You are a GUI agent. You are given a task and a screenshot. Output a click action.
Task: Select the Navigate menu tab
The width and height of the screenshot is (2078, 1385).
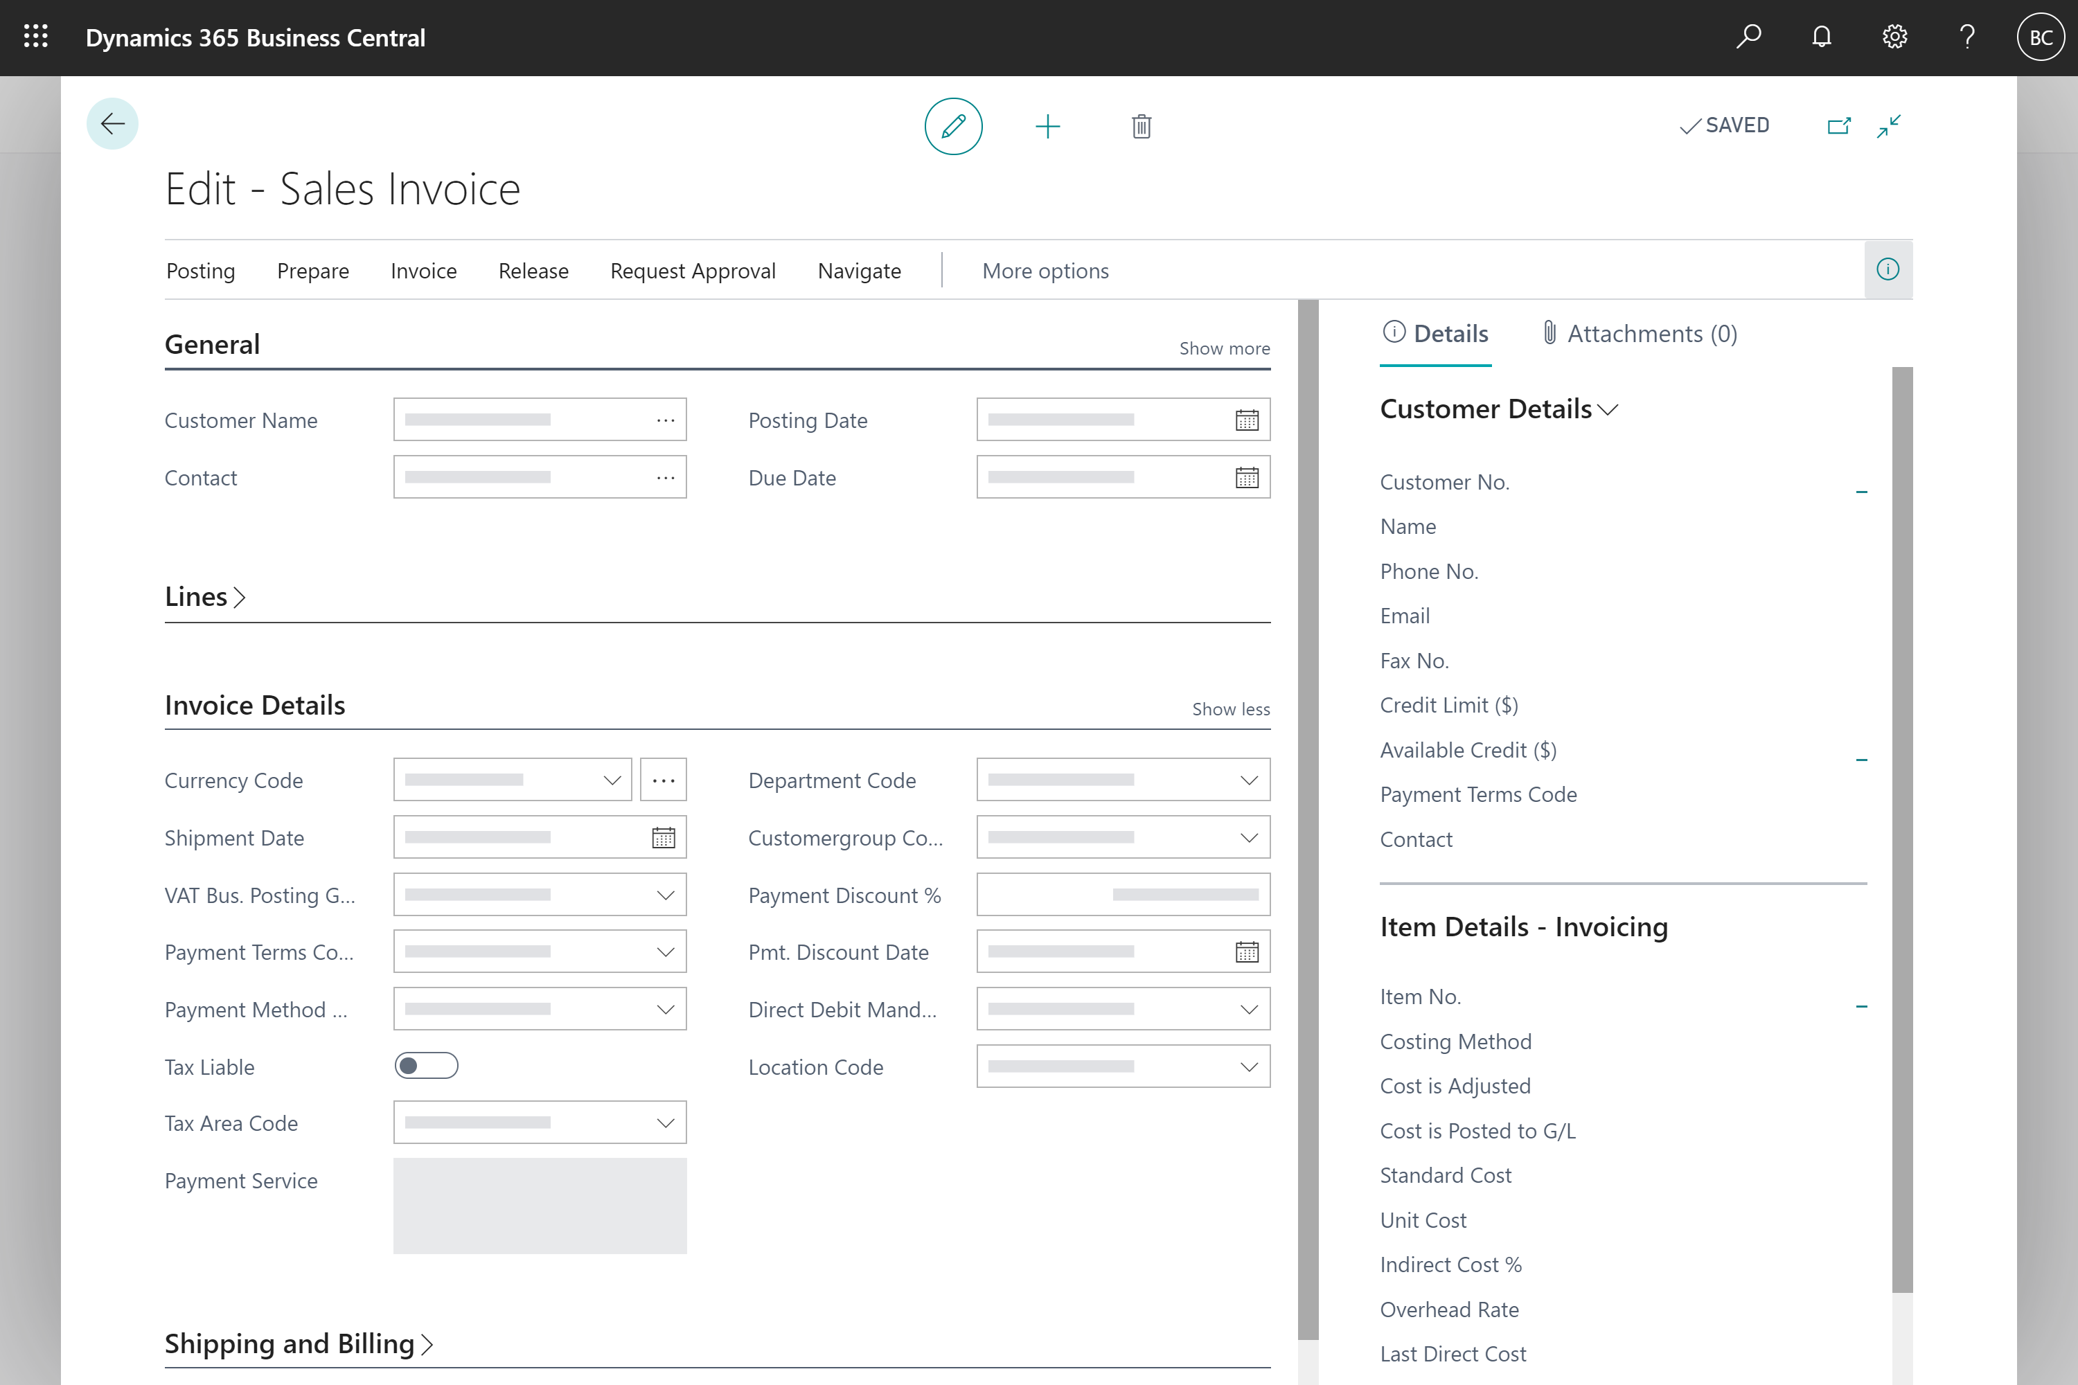pos(860,269)
